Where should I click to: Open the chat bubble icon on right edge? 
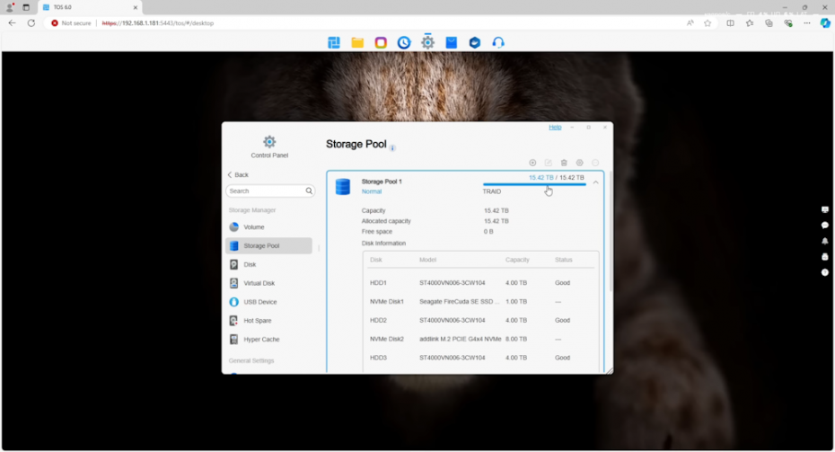pos(825,225)
